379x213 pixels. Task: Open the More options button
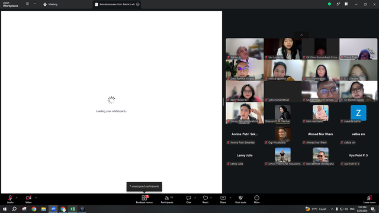click(x=256, y=199)
